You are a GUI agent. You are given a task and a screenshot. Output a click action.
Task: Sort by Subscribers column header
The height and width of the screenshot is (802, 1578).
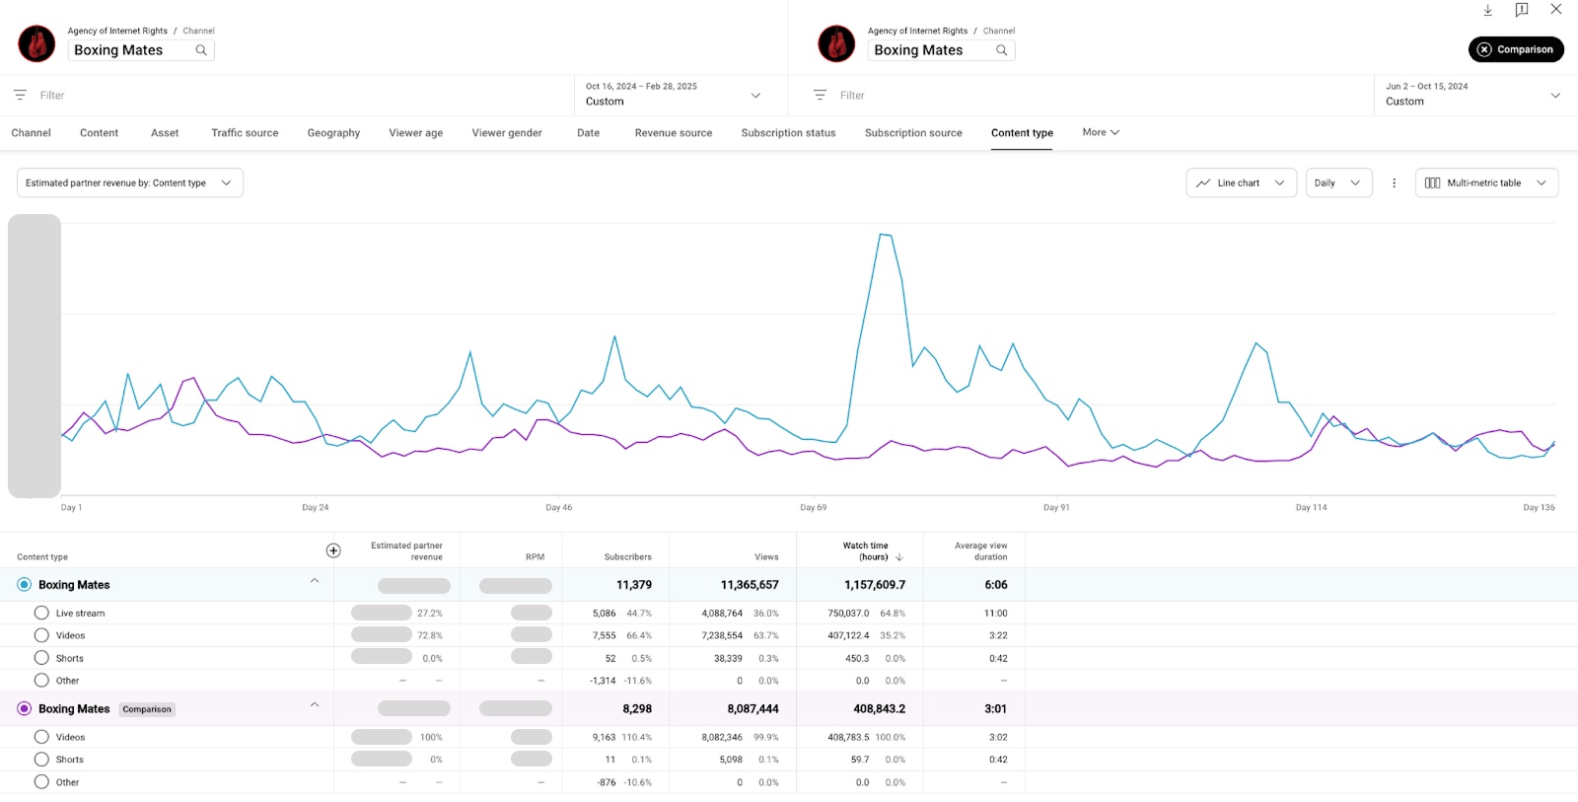(x=627, y=557)
